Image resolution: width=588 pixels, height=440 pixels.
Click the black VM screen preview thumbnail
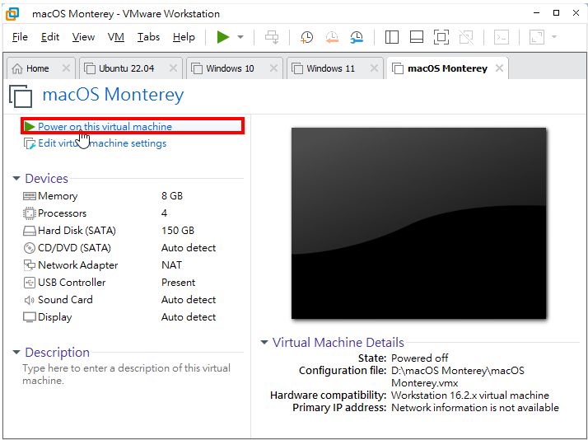tap(419, 223)
